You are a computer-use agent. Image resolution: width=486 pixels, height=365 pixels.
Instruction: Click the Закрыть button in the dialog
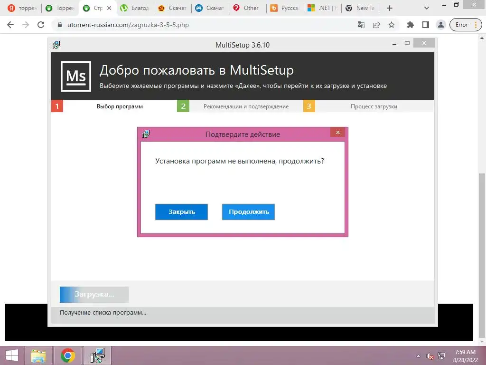click(x=181, y=211)
